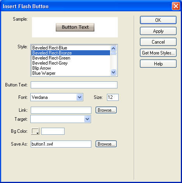Expand the Font dropdown showing Verdana

click(57, 97)
